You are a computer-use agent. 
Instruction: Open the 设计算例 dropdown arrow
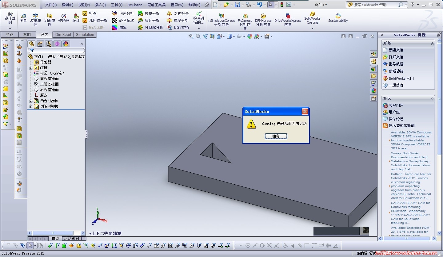click(x=10, y=29)
